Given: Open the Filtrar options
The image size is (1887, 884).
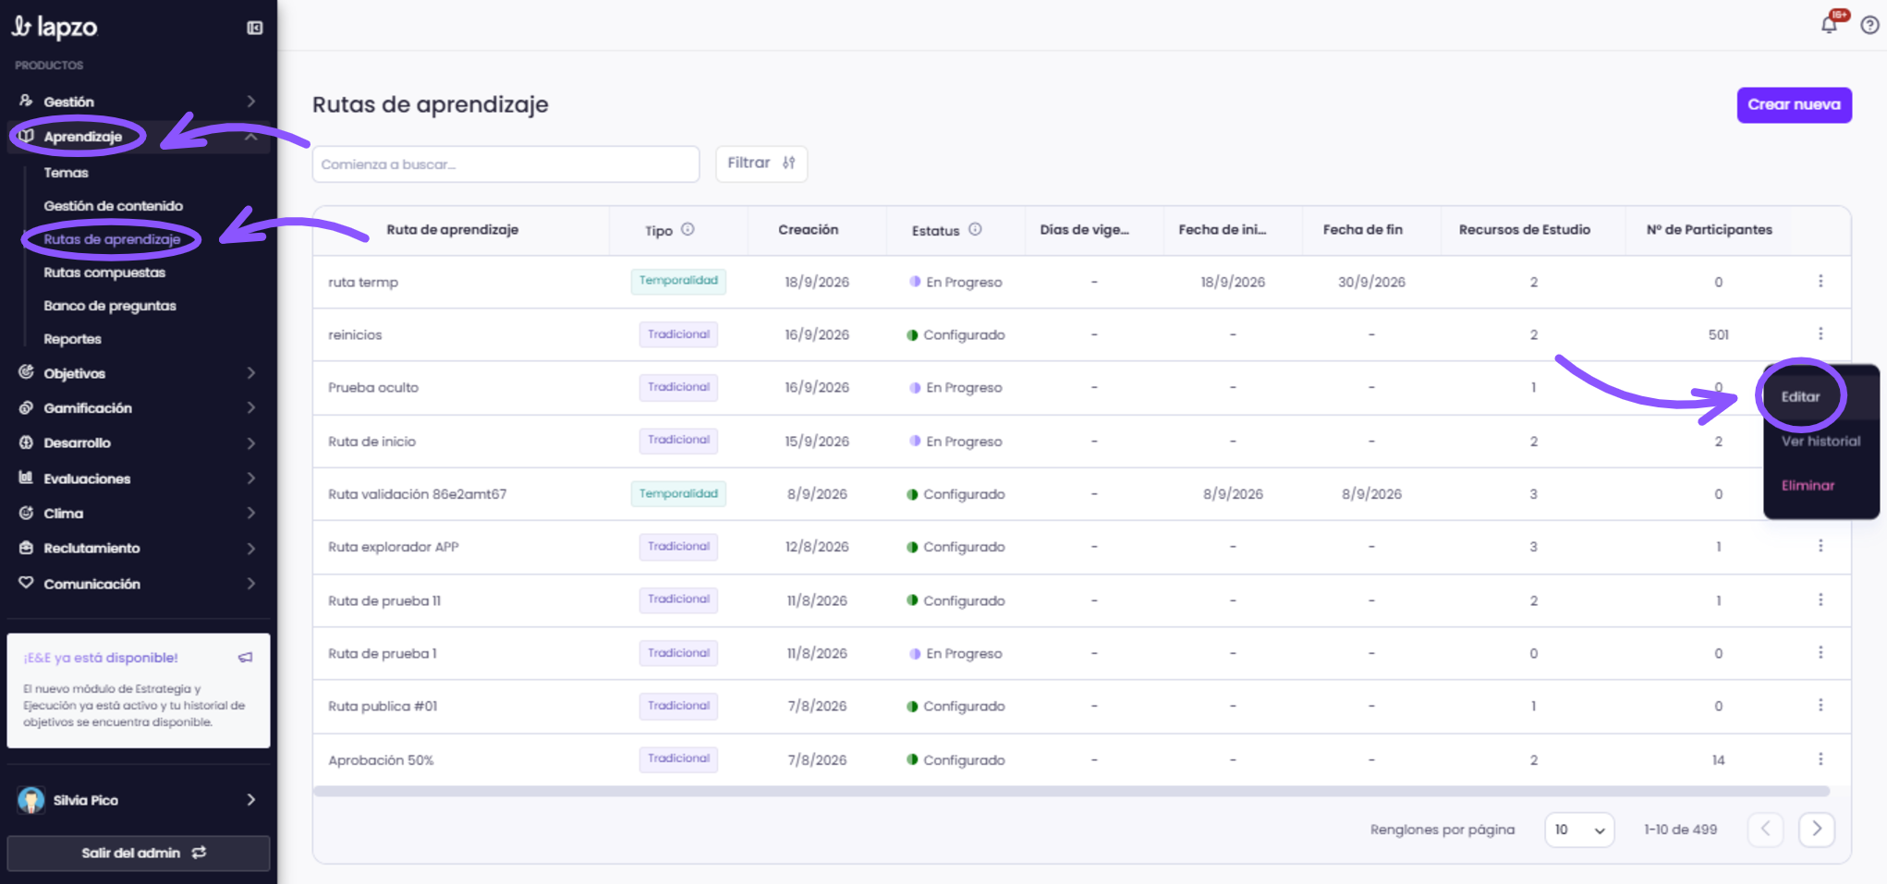Looking at the screenshot, I should tap(761, 163).
